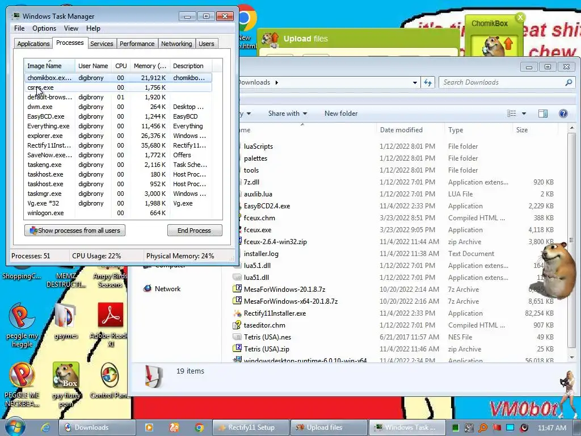Select the EasyBCD2.4.exe file
The width and height of the screenshot is (581, 436).
(x=267, y=206)
